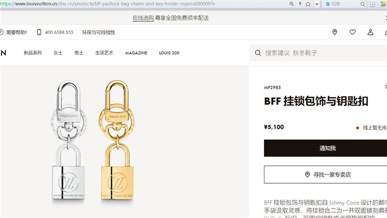Bookmark page with the star icon
Screen dimensions: 387x218
tap(308, 4)
